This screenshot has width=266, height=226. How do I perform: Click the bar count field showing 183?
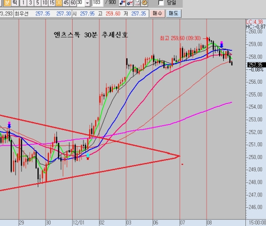point(97,2)
